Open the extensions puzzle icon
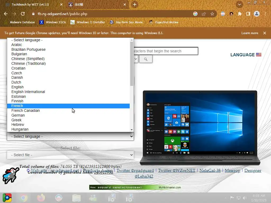Viewport: 271px width, 203px height. [240, 14]
